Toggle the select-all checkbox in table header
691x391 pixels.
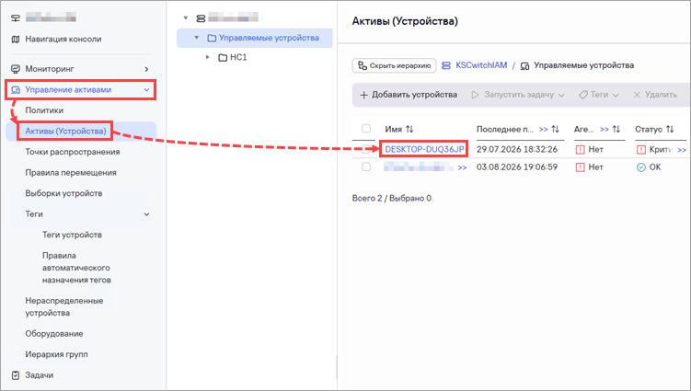coord(366,128)
